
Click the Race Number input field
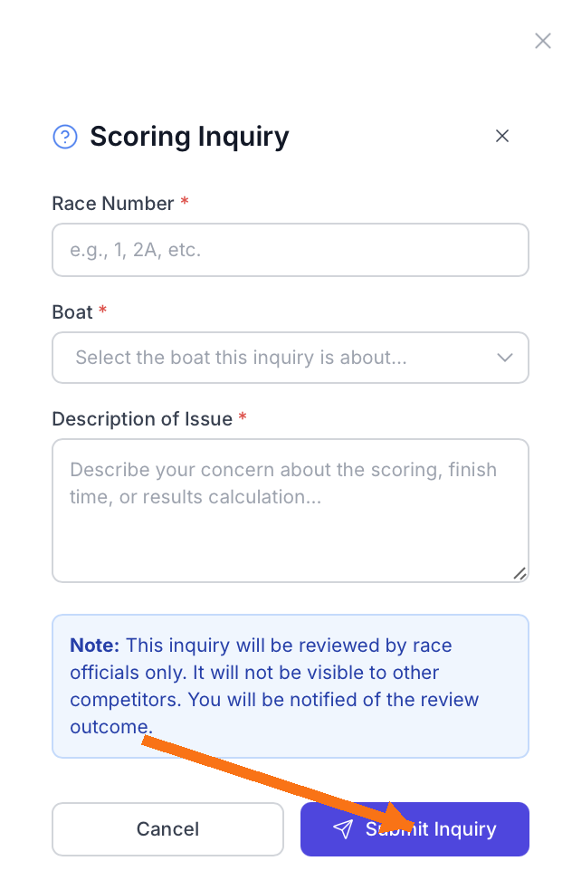[x=290, y=249]
